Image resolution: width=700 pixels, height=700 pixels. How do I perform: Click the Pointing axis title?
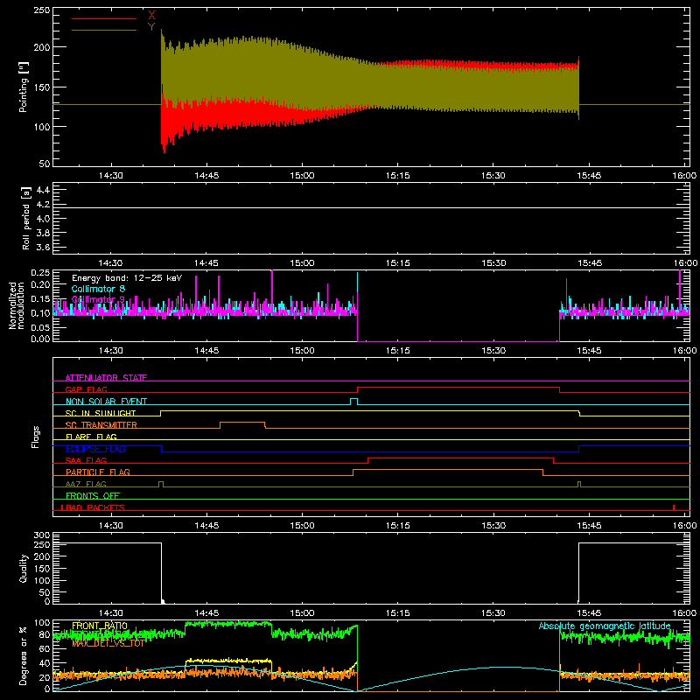point(24,87)
